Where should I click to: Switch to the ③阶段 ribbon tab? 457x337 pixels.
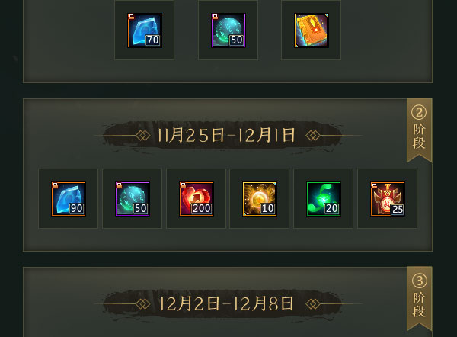click(x=419, y=298)
